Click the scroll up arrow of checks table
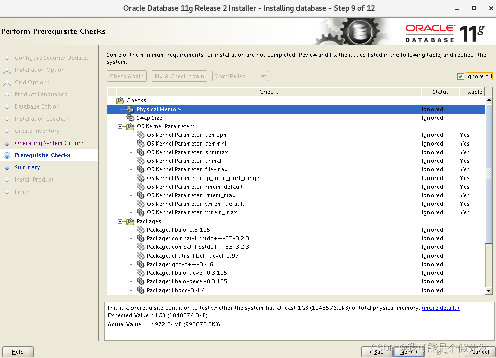Image resolution: width=496 pixels, height=358 pixels. [x=489, y=100]
